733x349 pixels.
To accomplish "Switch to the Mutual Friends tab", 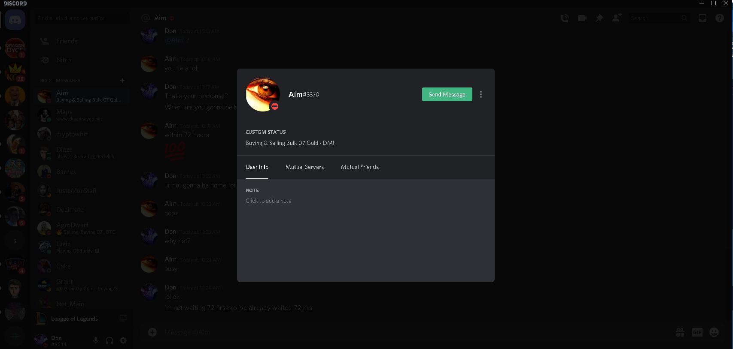I will pyautogui.click(x=360, y=167).
